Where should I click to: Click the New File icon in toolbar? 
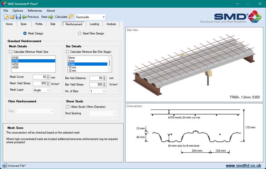coord(6,17)
